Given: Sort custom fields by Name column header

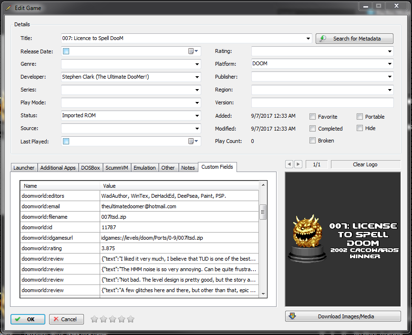Looking at the screenshot, I should point(60,186).
